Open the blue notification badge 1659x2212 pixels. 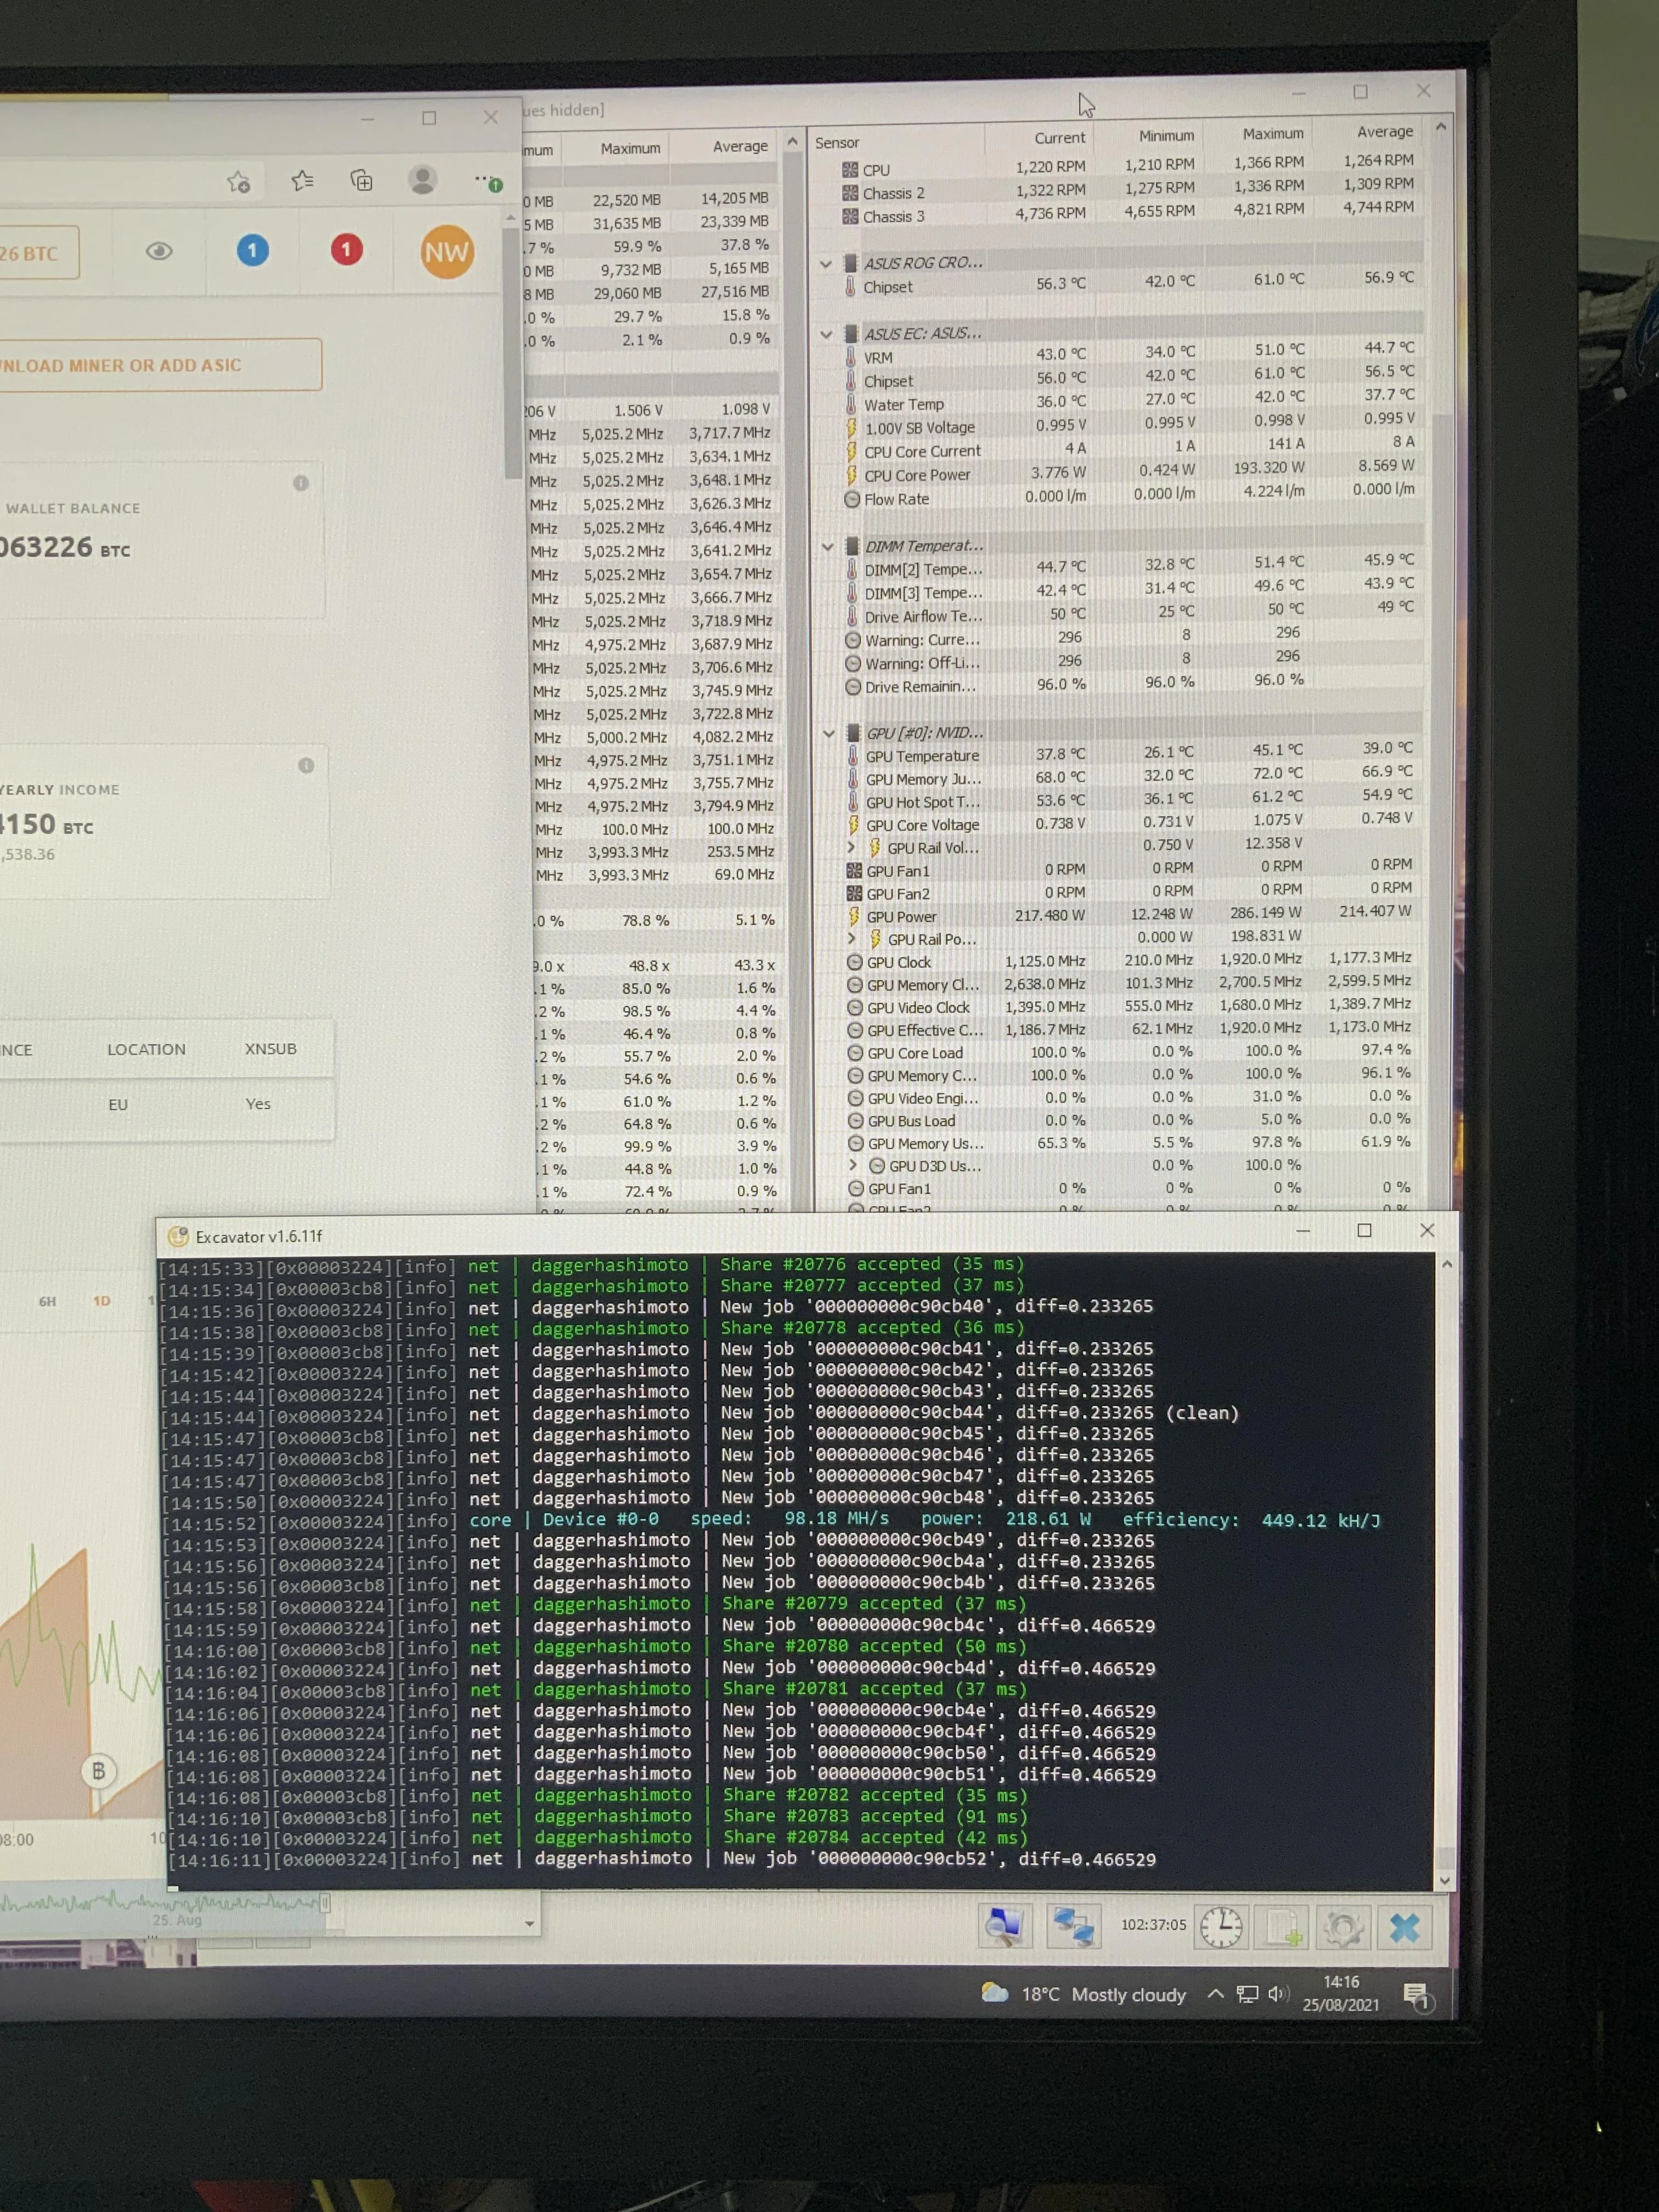click(253, 250)
